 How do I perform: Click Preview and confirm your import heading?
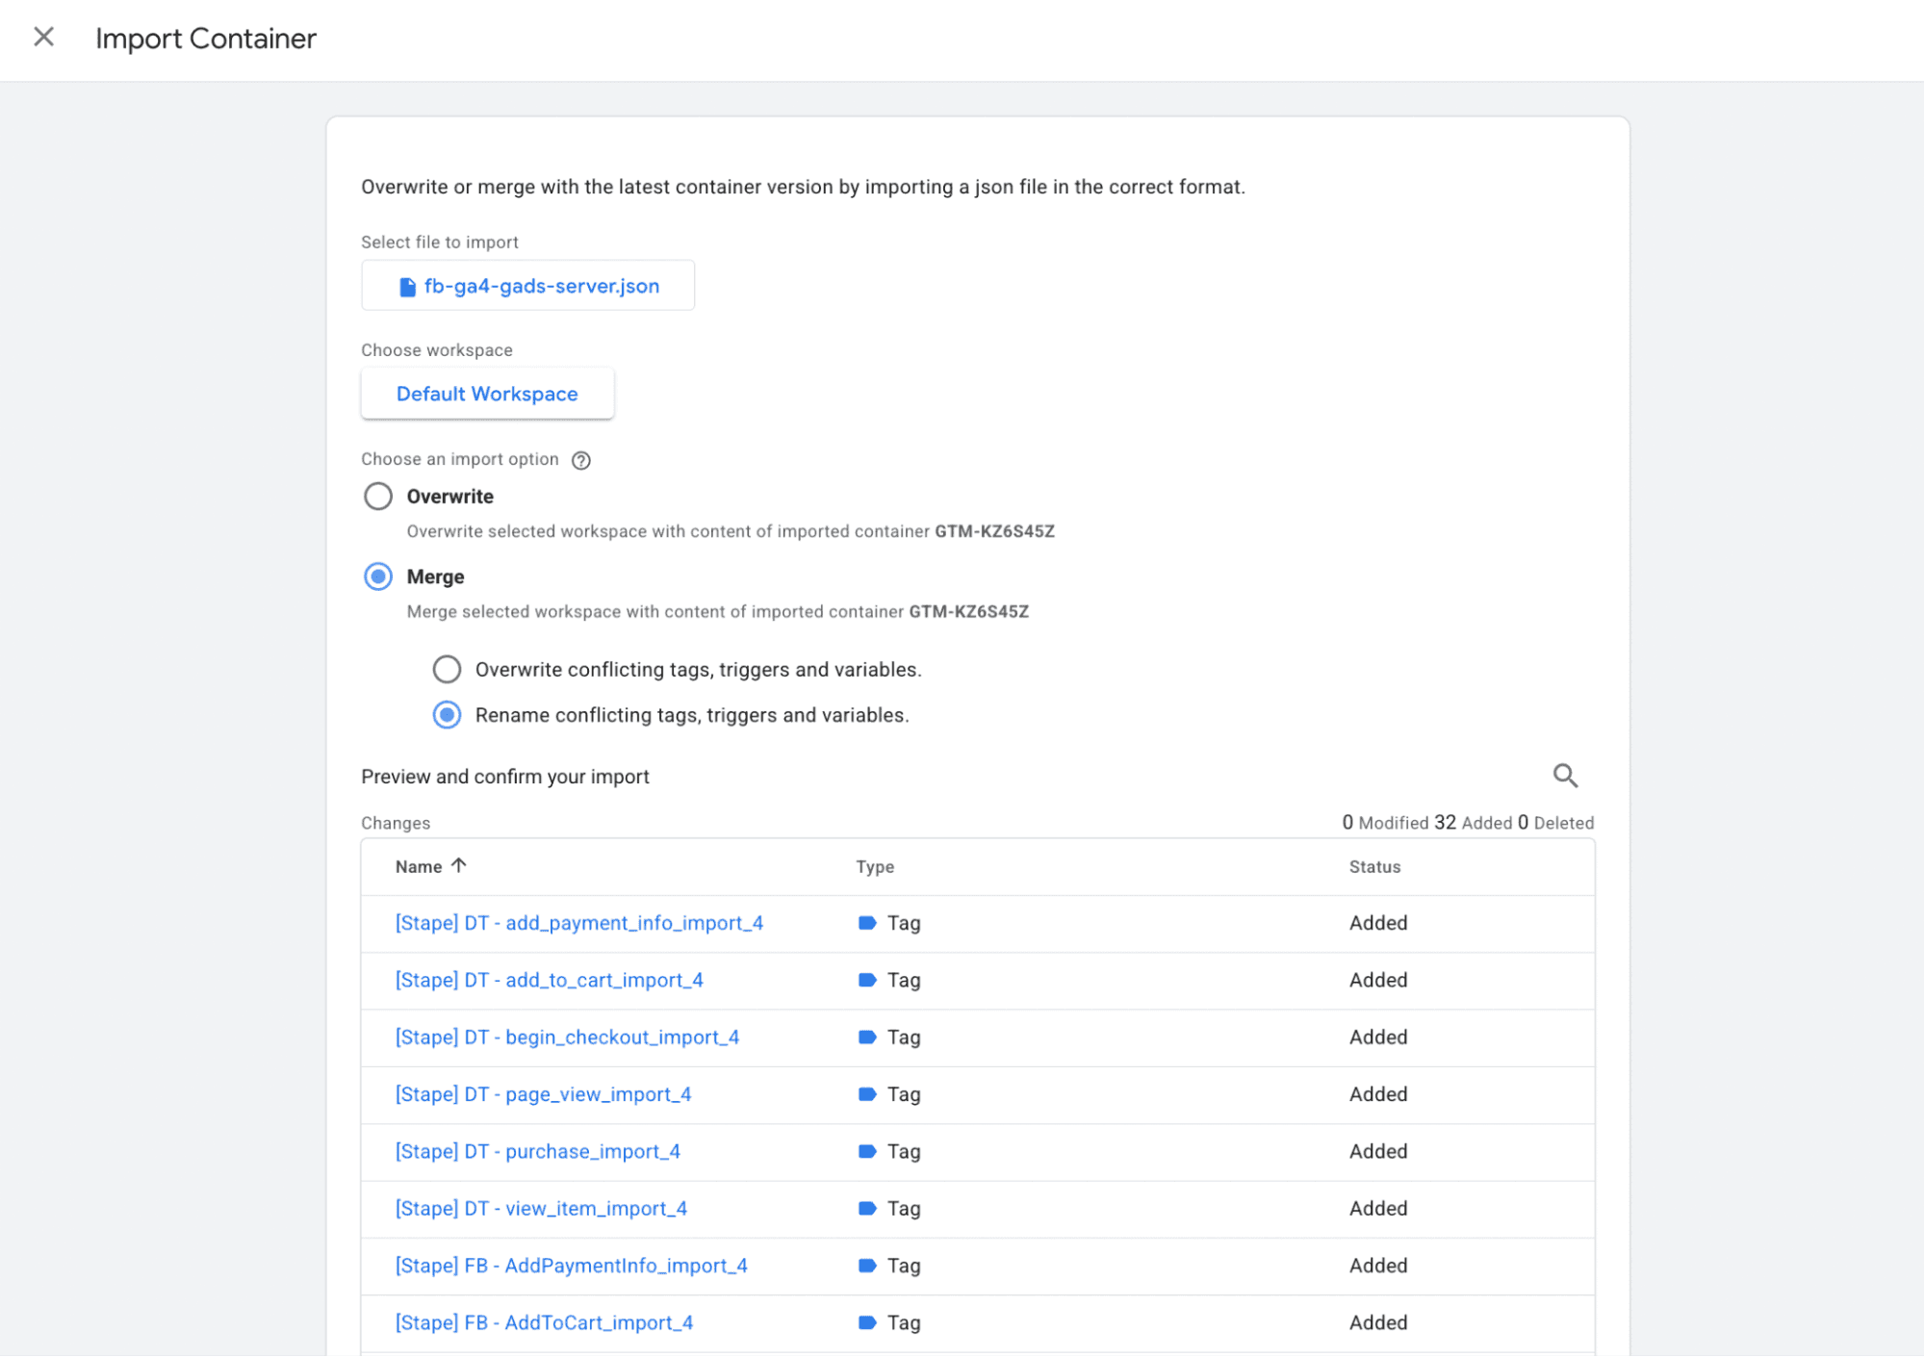pyautogui.click(x=505, y=777)
